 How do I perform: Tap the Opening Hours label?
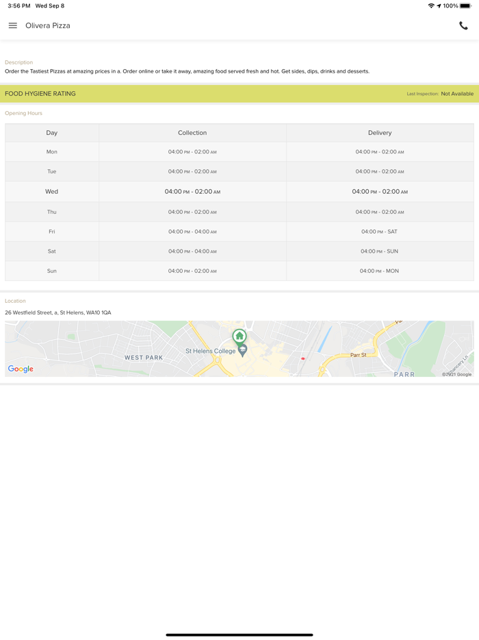[23, 113]
